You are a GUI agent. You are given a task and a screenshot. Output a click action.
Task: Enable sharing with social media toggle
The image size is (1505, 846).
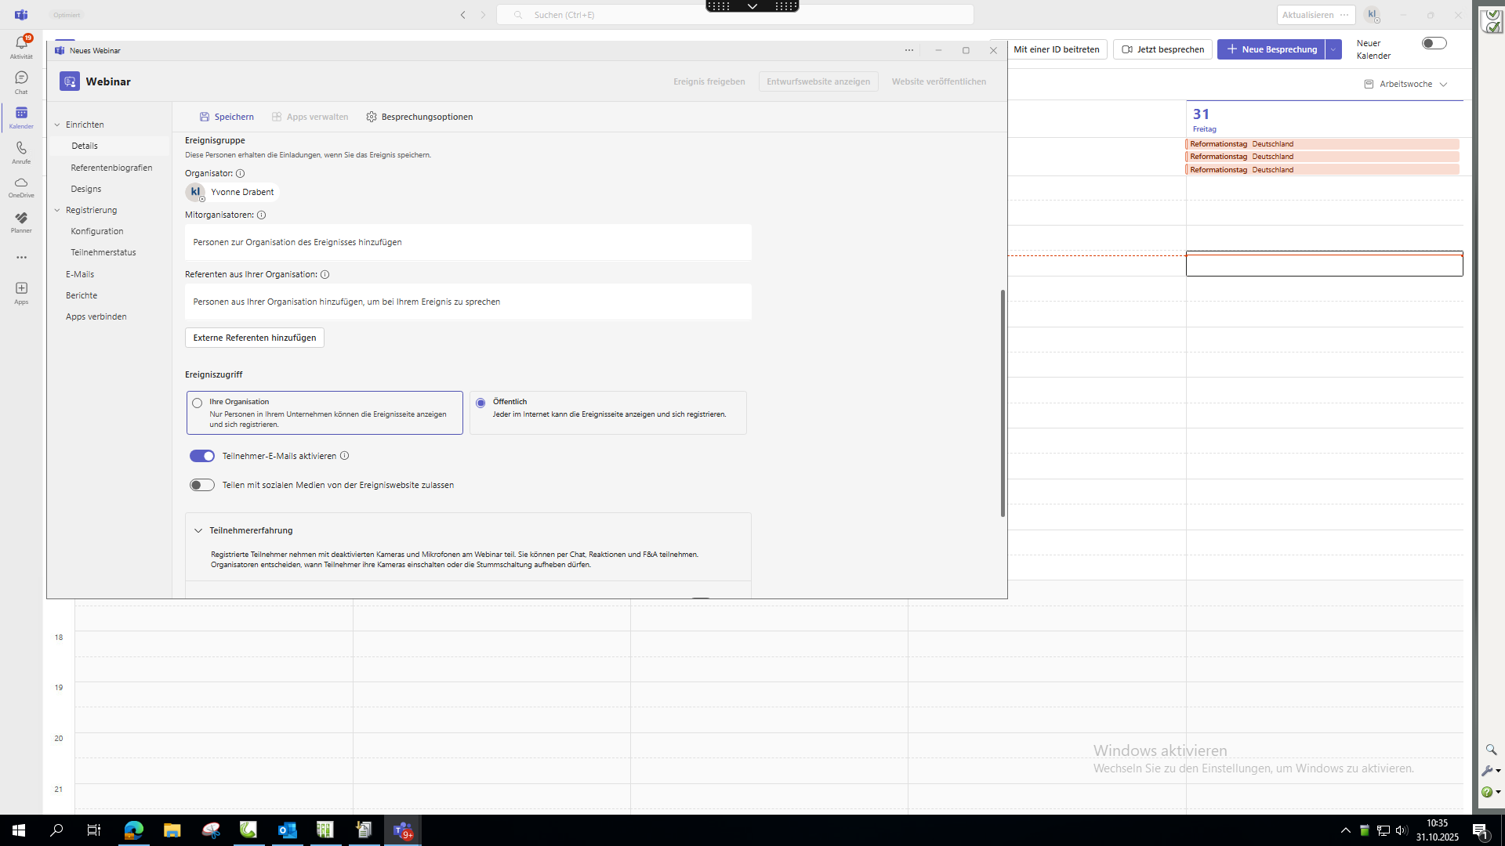(202, 485)
